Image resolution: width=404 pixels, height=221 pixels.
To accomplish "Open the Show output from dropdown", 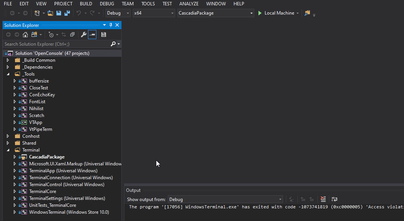I will pos(225,200).
